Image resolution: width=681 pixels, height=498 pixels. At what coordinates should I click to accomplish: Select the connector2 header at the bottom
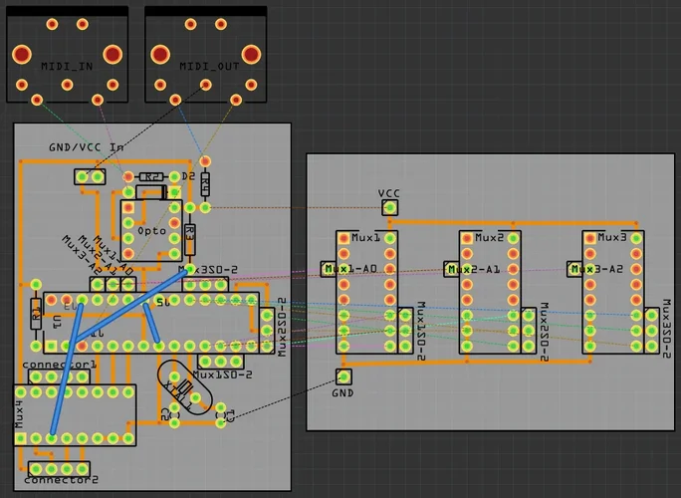pyautogui.click(x=60, y=468)
